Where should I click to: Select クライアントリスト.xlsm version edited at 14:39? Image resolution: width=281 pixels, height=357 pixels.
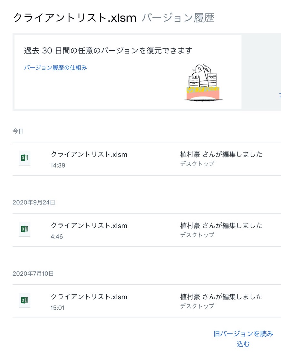pos(147,159)
